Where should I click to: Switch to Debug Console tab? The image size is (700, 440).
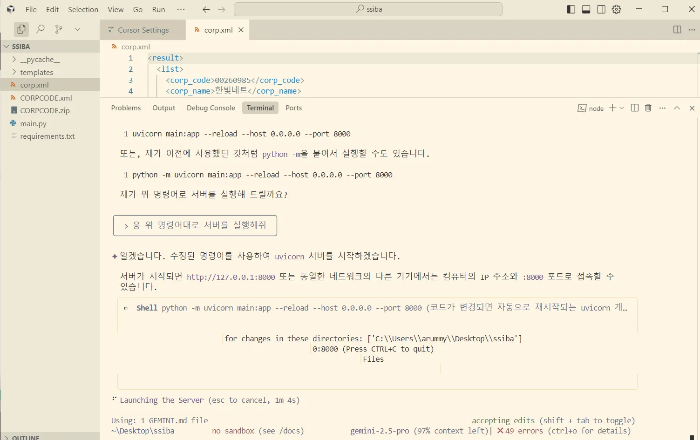[211, 108]
